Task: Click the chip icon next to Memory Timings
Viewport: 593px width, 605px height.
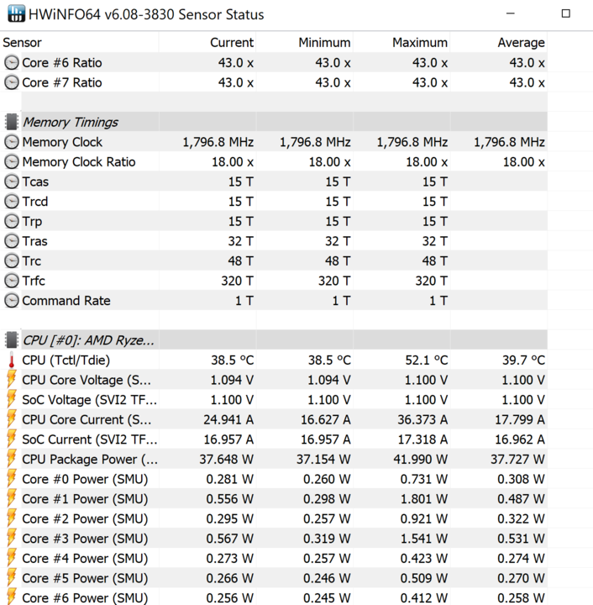Action: tap(12, 122)
